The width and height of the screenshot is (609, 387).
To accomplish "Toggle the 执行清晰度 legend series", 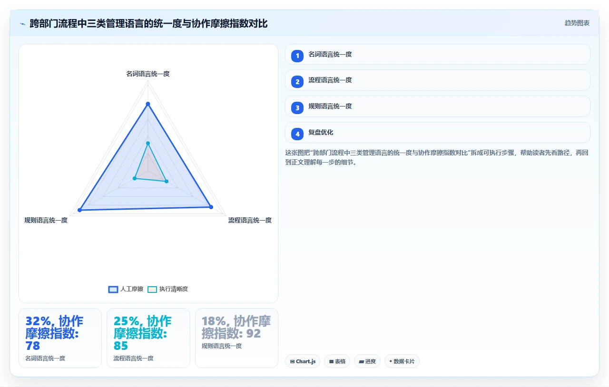I will (x=167, y=289).
